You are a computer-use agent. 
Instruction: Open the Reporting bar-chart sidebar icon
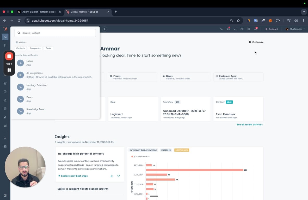tap(5, 126)
